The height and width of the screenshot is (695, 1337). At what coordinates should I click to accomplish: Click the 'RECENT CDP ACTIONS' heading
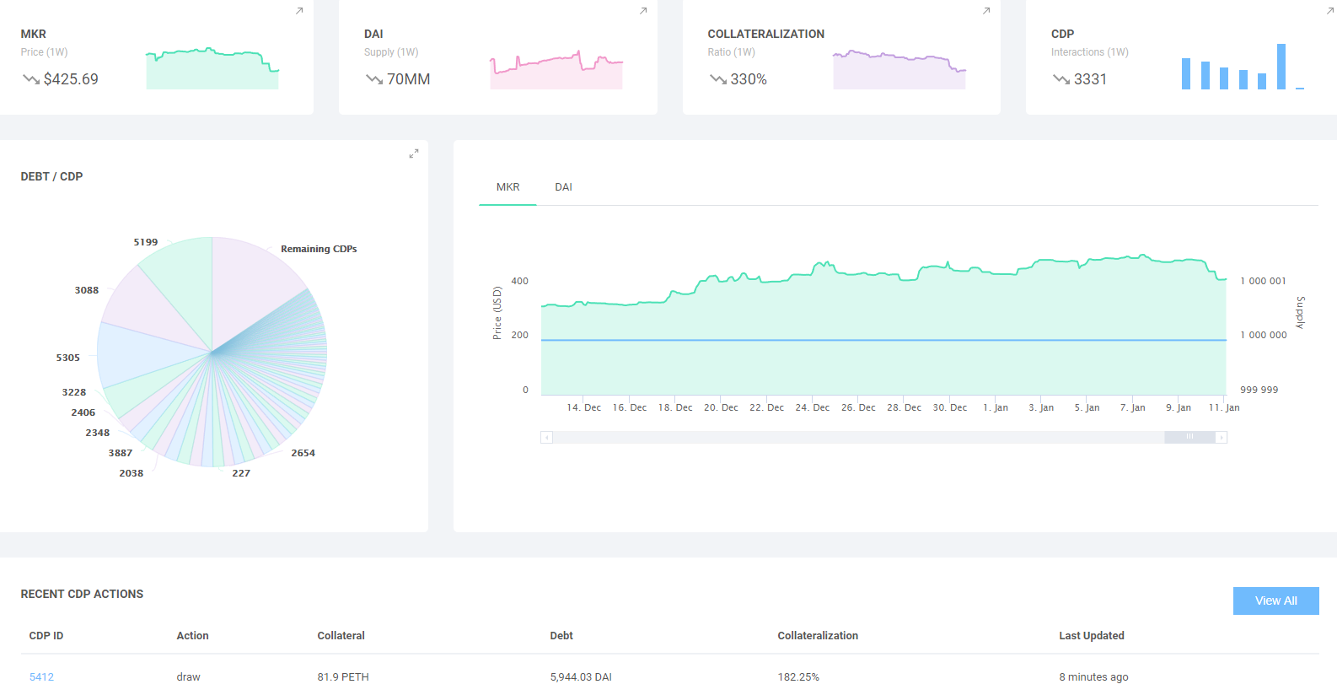[x=82, y=594]
